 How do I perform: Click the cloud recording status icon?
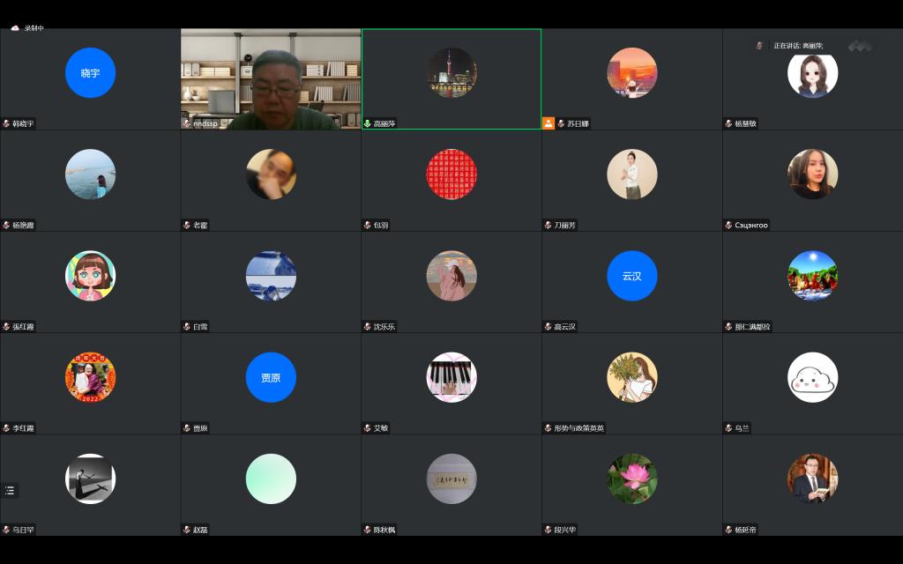click(x=15, y=28)
